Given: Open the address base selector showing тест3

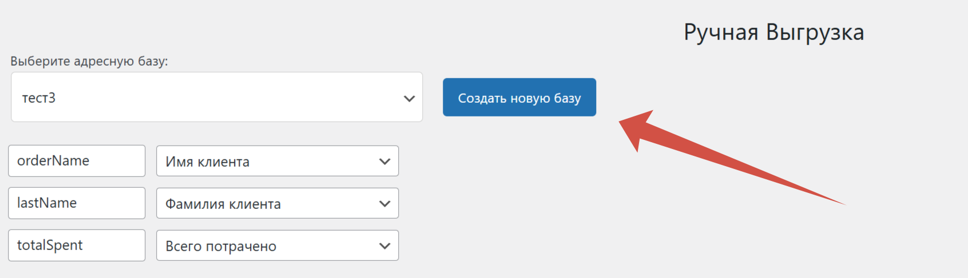Looking at the screenshot, I should (x=216, y=97).
